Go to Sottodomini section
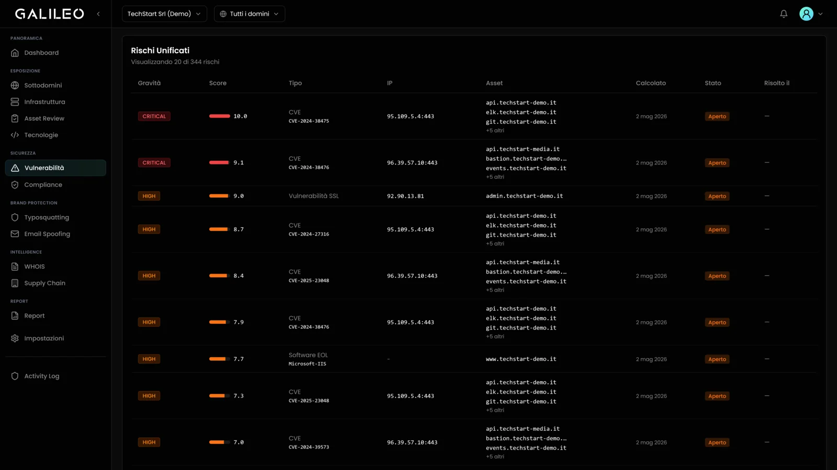 click(x=55, y=85)
